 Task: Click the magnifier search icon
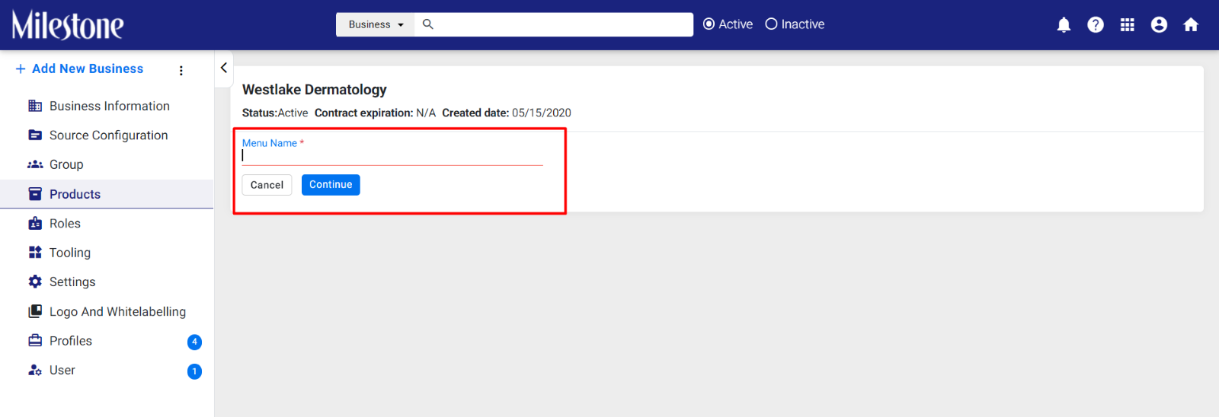coord(428,24)
